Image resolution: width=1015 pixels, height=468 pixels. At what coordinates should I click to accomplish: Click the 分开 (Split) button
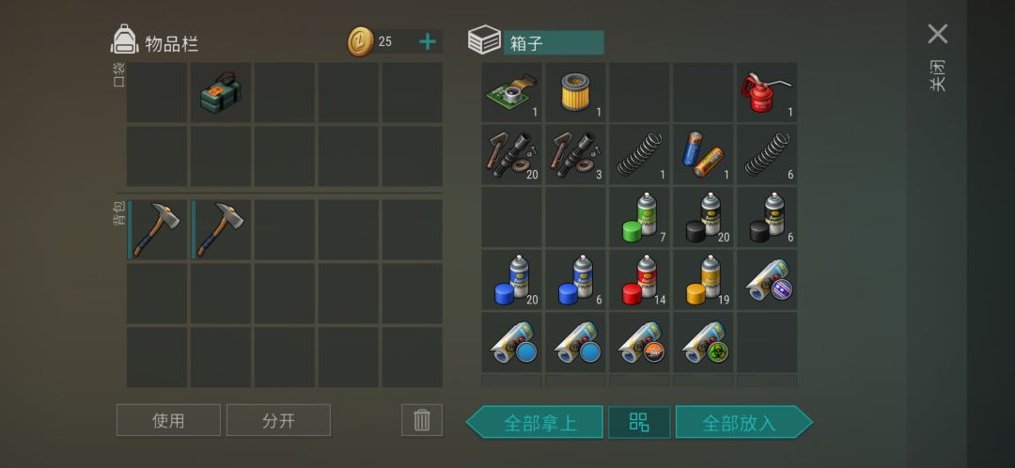coord(278,420)
